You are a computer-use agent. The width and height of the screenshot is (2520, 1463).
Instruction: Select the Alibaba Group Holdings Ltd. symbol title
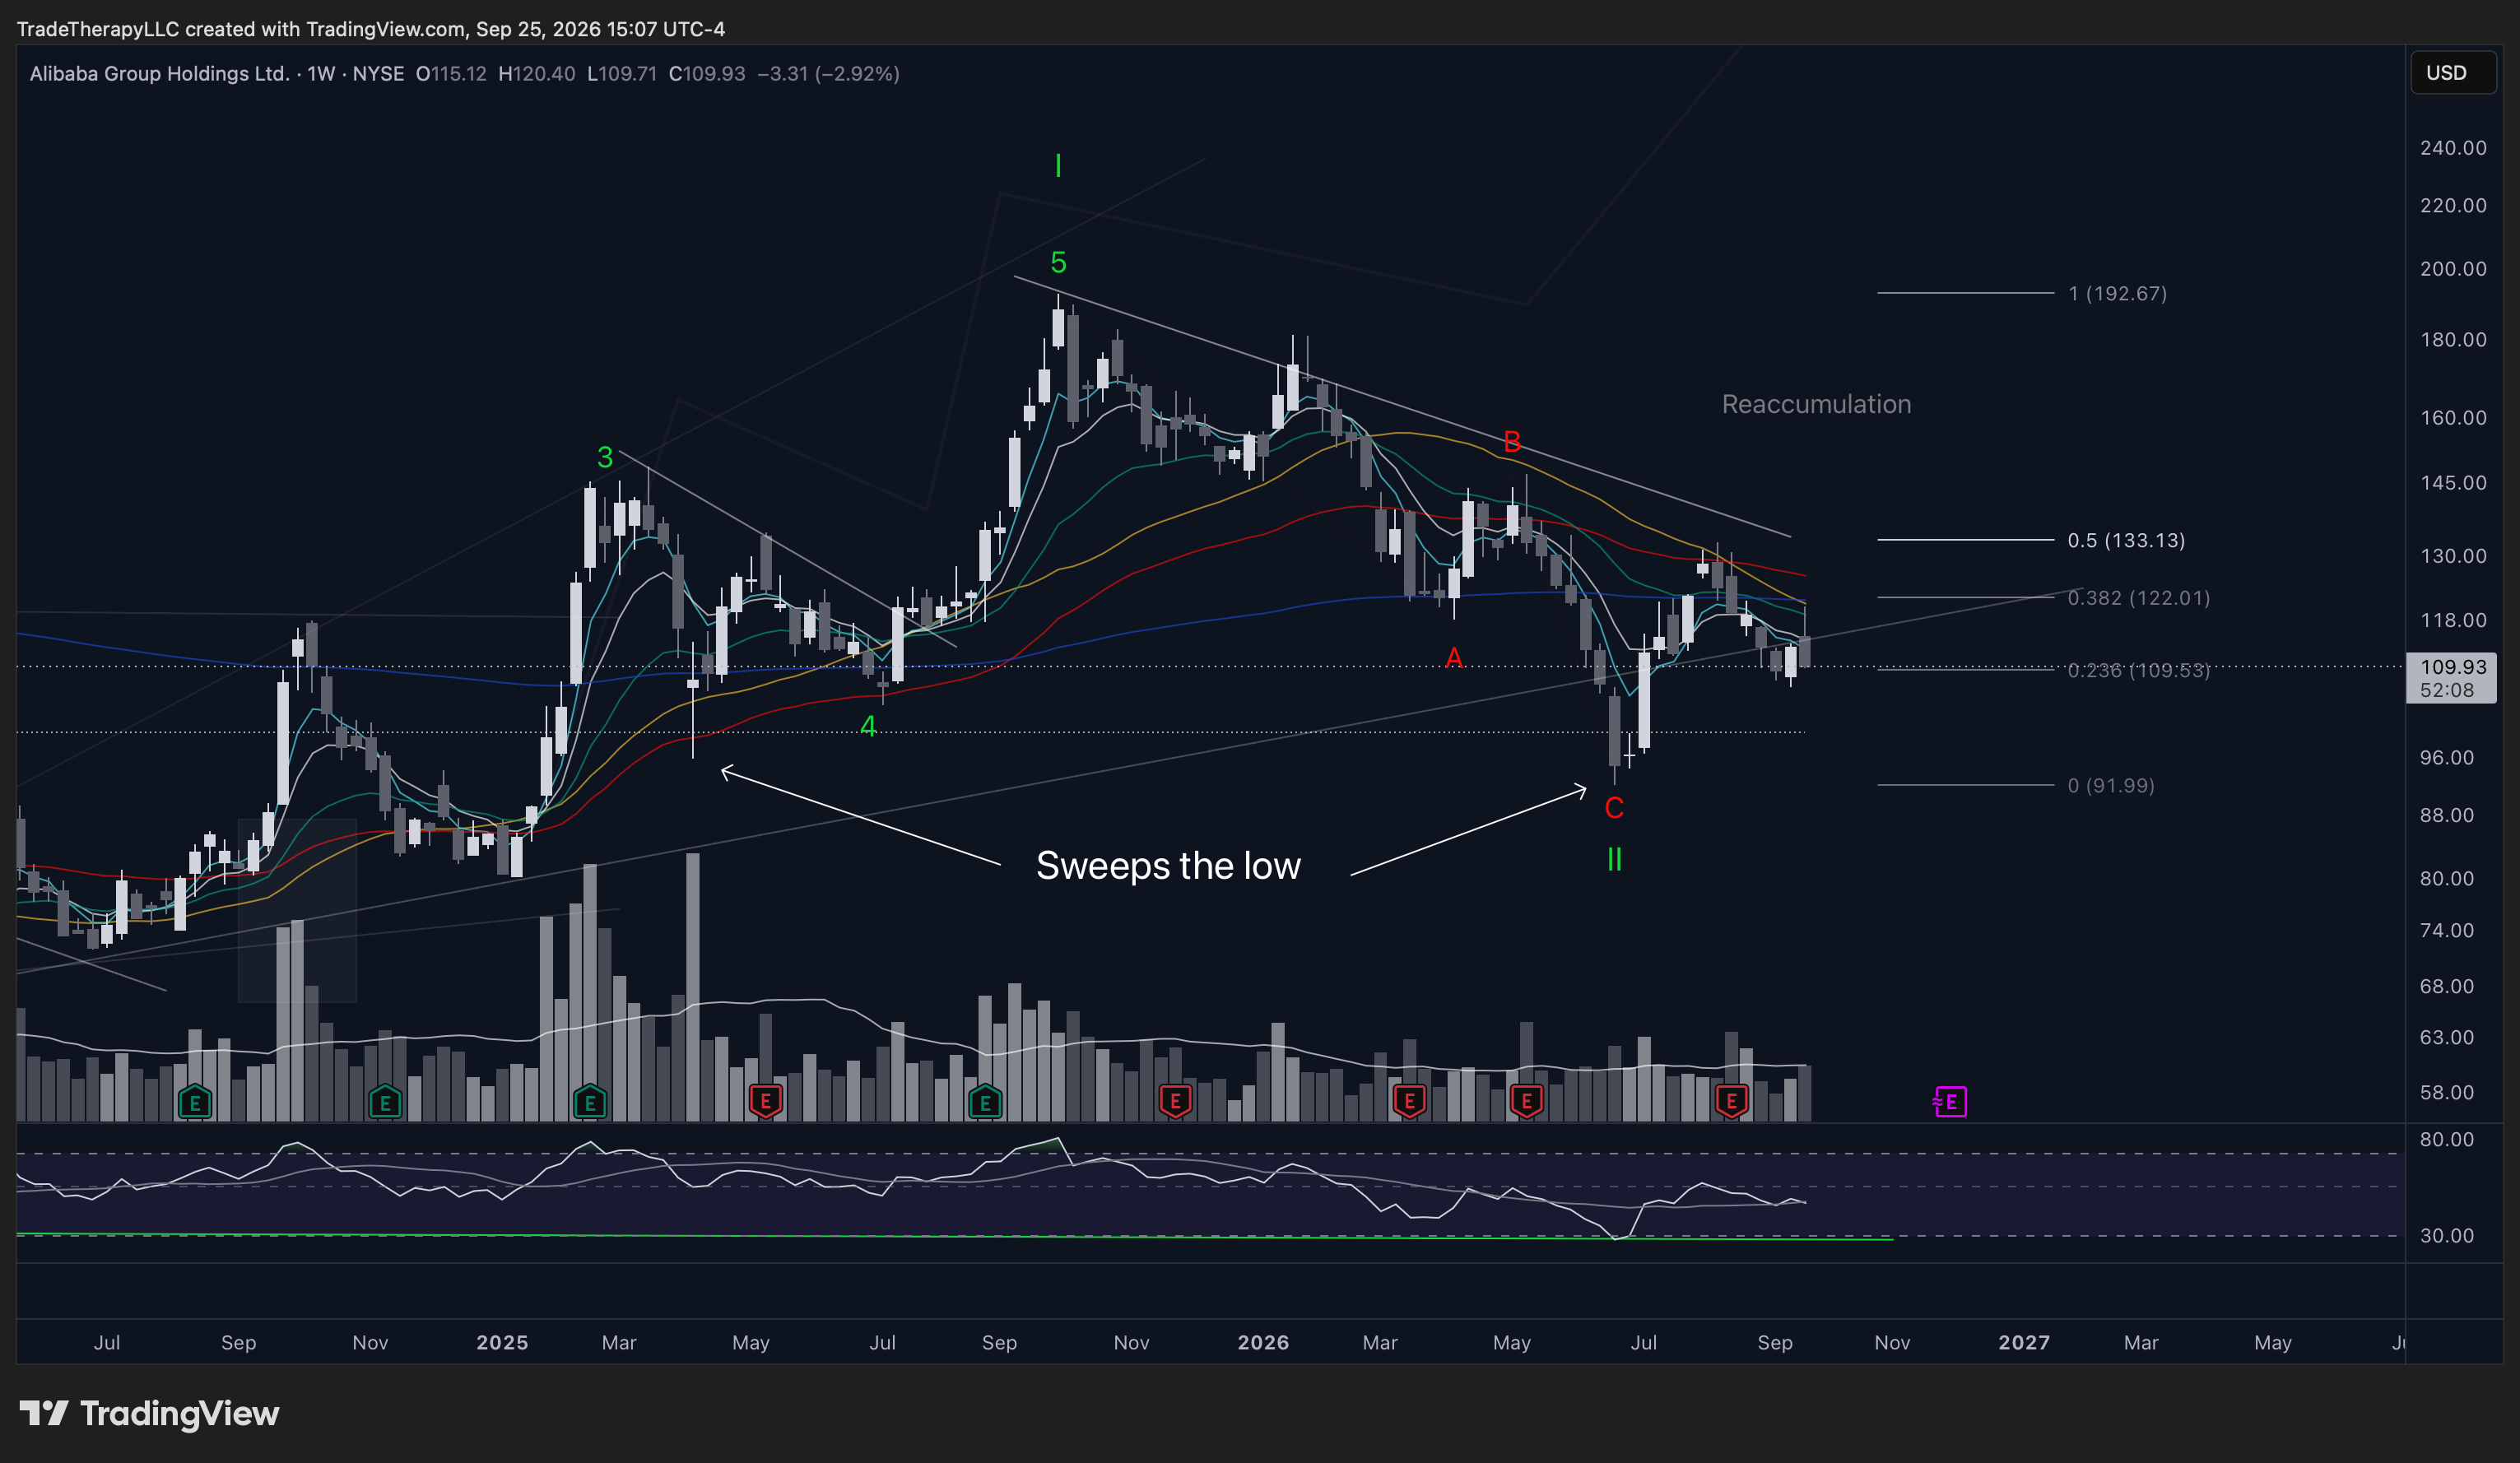coord(159,74)
